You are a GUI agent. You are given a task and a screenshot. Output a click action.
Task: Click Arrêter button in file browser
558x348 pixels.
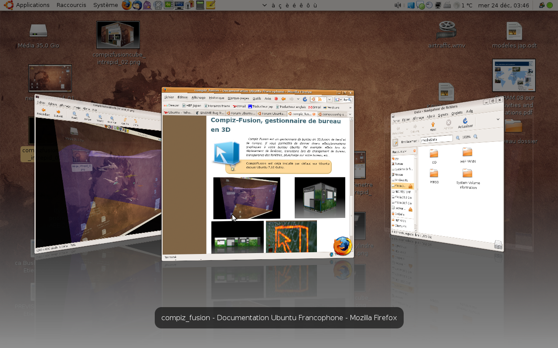tap(449, 125)
